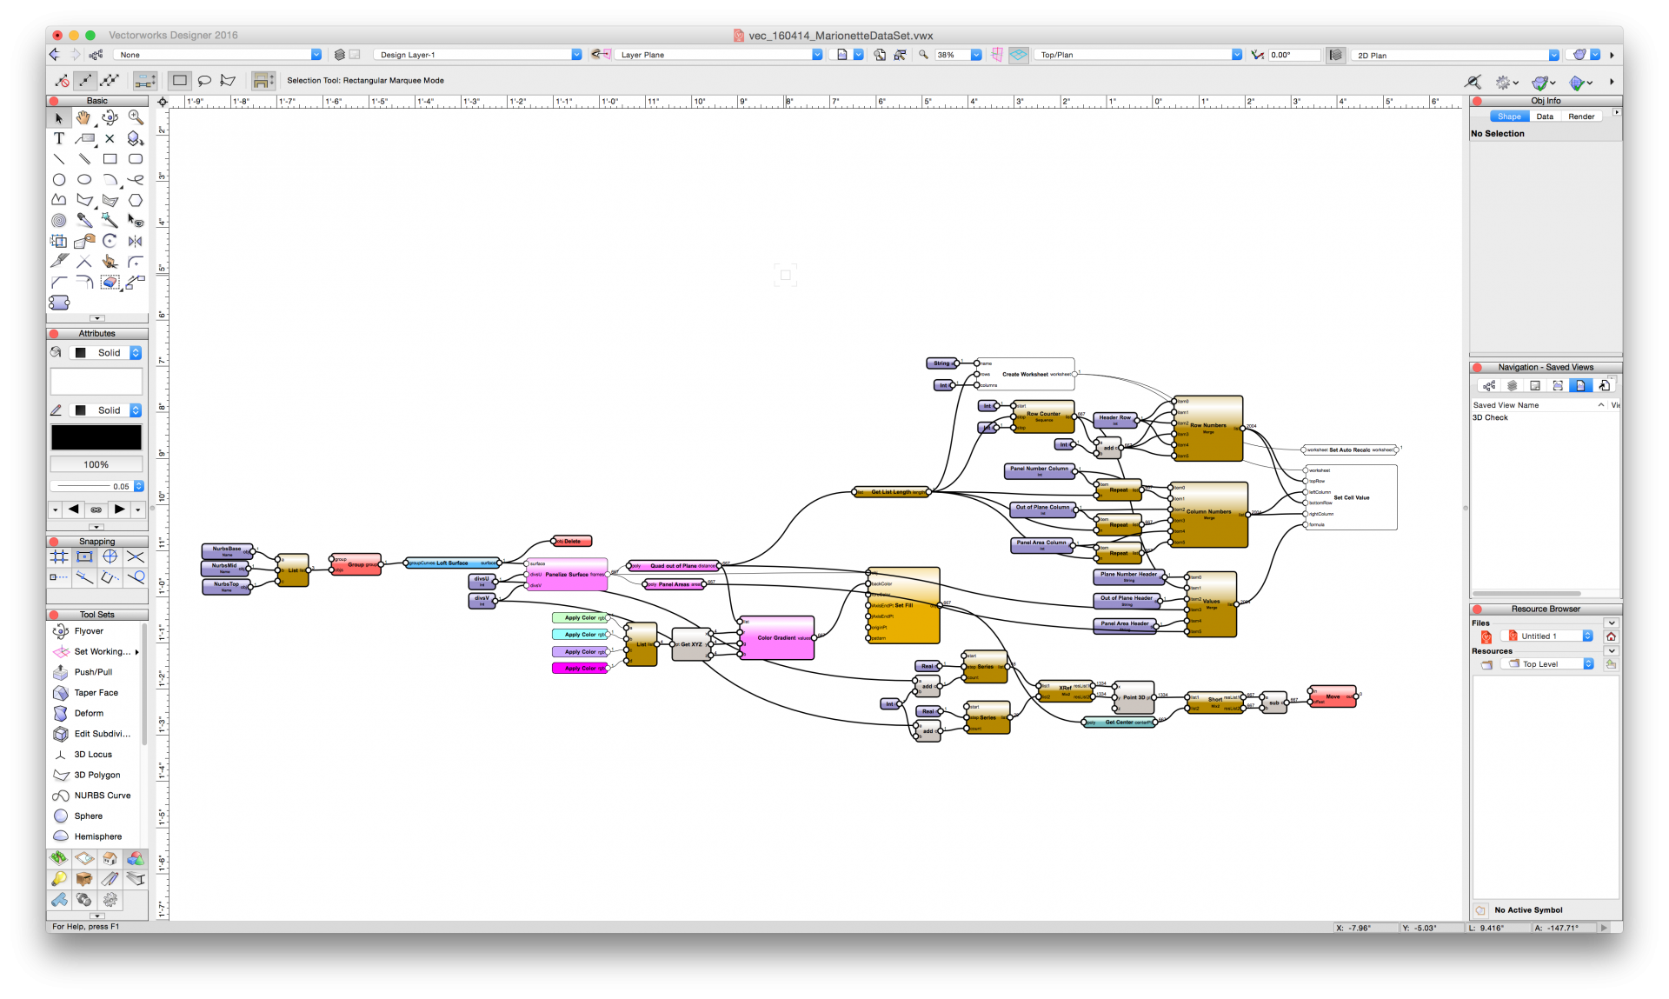The height and width of the screenshot is (999, 1669).
Task: Select the Mirror tool
Action: click(135, 241)
